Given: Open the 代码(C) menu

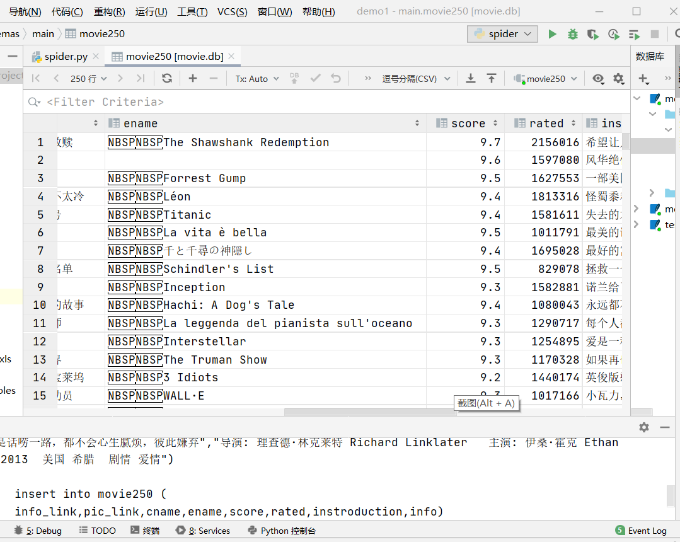Looking at the screenshot, I should (67, 12).
